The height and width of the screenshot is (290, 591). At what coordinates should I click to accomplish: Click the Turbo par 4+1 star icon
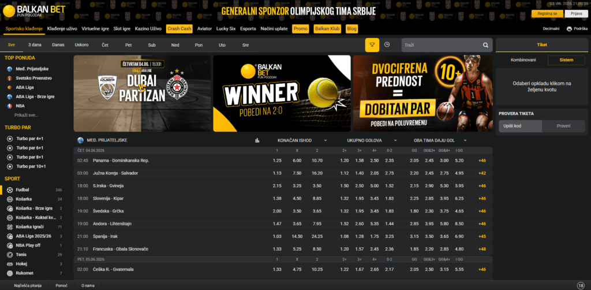10,139
